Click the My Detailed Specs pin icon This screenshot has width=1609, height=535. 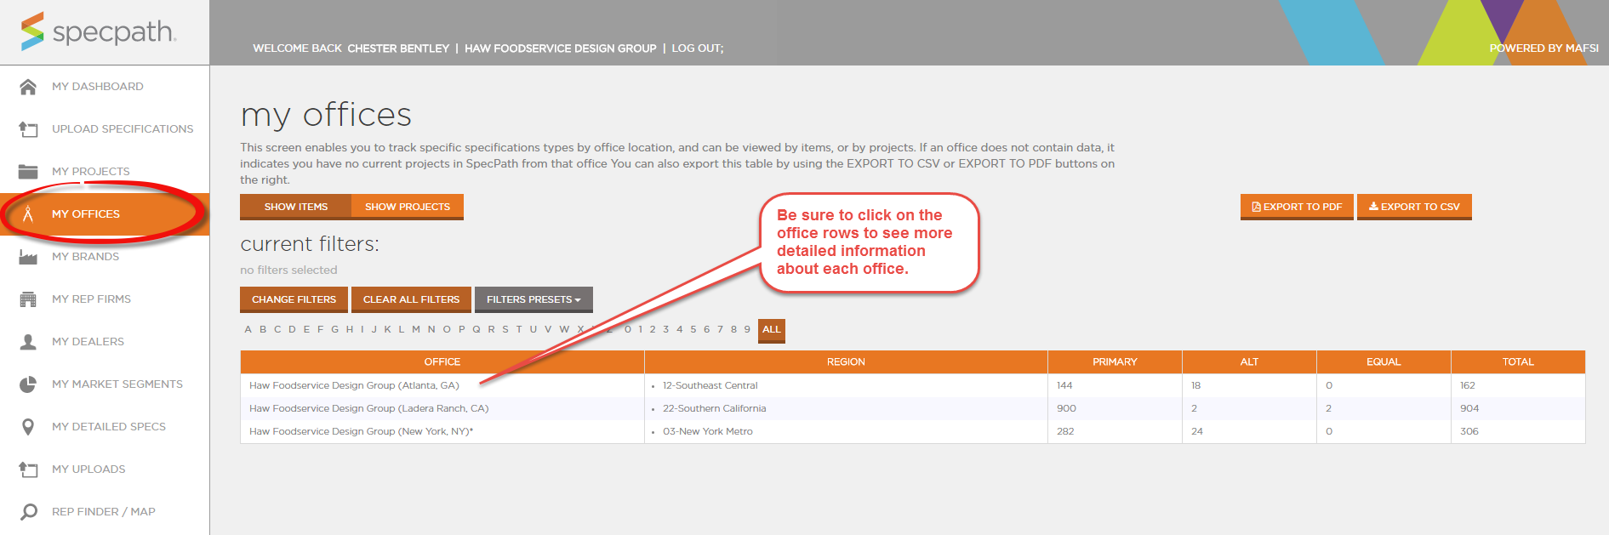28,427
